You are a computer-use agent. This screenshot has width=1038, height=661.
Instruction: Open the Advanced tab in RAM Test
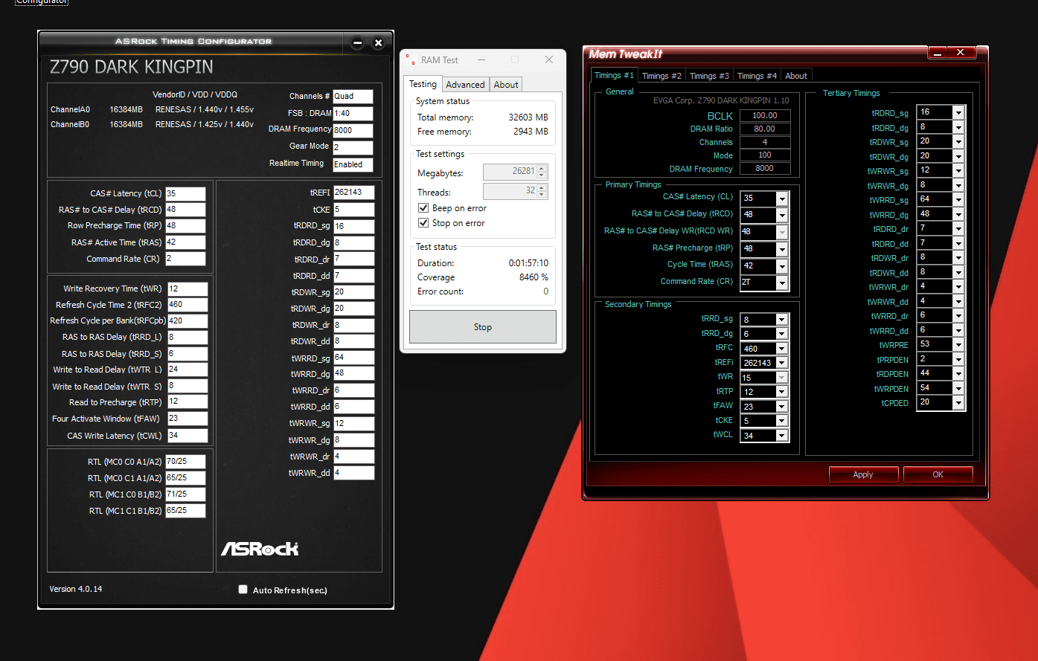465,85
